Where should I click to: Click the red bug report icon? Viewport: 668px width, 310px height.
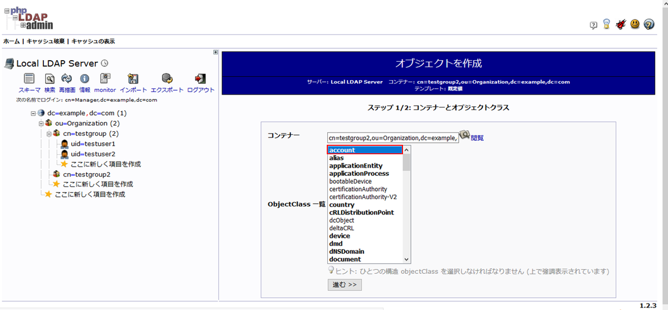[621, 25]
